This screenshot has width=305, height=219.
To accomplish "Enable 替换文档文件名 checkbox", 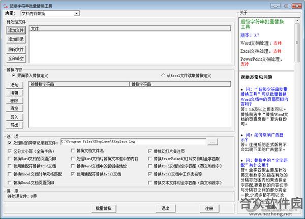I will (x=73, y=151).
